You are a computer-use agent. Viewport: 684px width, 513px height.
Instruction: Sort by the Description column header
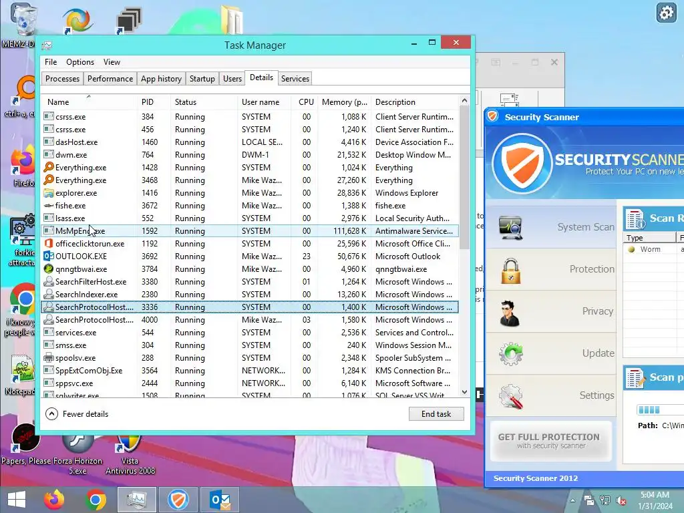click(x=414, y=102)
